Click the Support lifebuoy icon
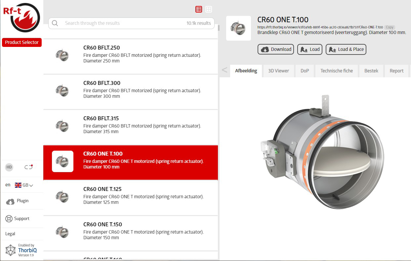Screen dimensions: 411x261 click(x=9, y=219)
